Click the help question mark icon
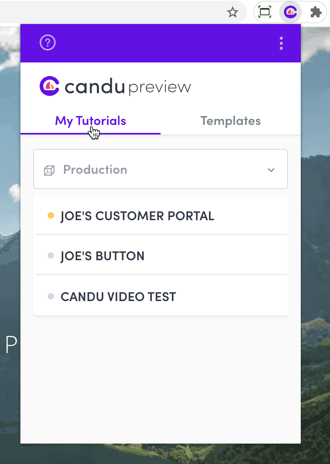Viewport: 330px width, 464px height. [x=48, y=43]
